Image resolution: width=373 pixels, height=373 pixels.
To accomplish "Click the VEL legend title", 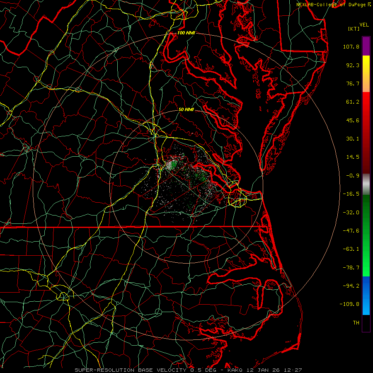I will (364, 25).
